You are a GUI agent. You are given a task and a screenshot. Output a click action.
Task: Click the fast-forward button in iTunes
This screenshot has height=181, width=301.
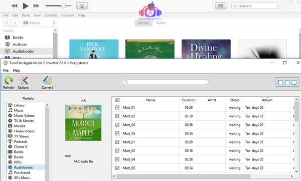pyautogui.click(x=36, y=6)
